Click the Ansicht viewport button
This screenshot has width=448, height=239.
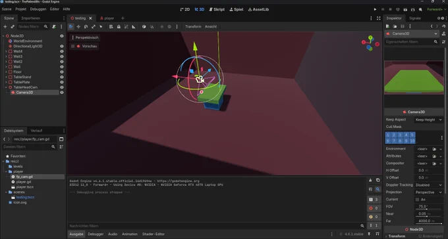tap(211, 26)
